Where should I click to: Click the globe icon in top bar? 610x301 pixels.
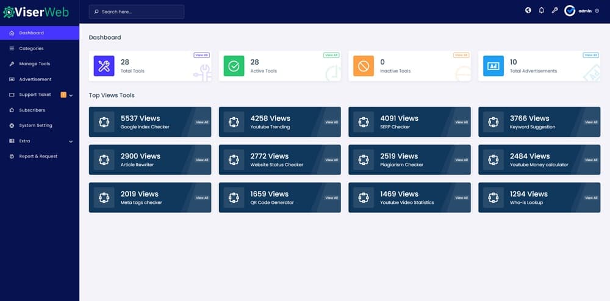(x=528, y=10)
